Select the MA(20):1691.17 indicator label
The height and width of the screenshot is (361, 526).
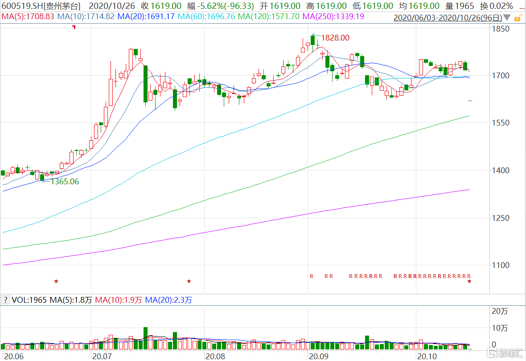146,16
